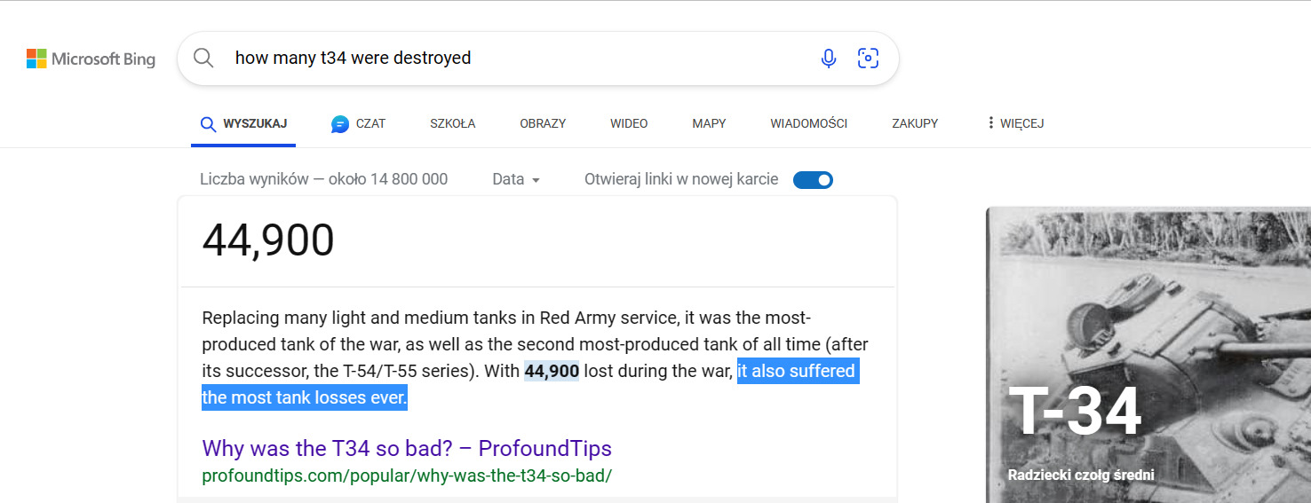1311x503 pixels.
Task: Select the Zakupy tab
Action: click(915, 123)
